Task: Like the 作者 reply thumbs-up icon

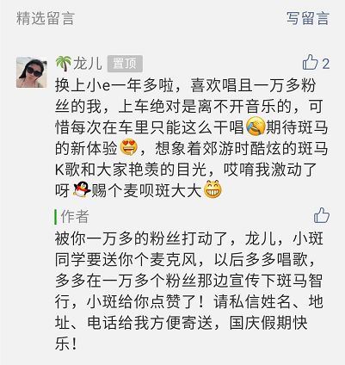Action: 322,216
